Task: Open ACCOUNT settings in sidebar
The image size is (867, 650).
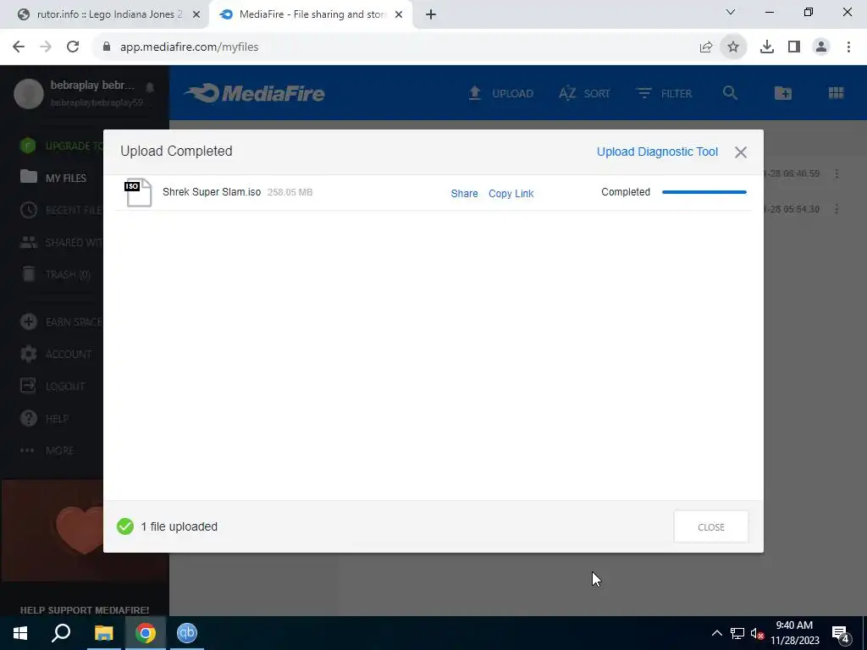Action: pos(56,354)
